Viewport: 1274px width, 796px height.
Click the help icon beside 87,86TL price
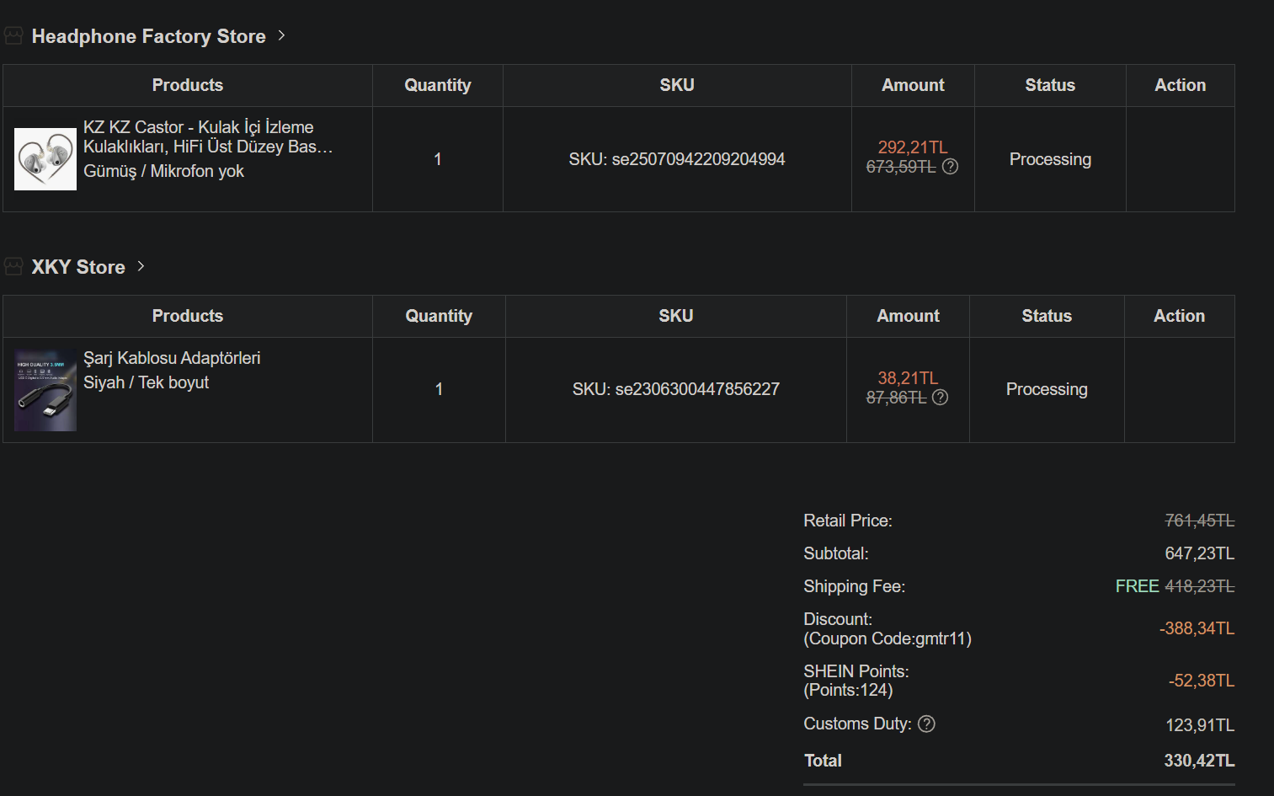940,398
